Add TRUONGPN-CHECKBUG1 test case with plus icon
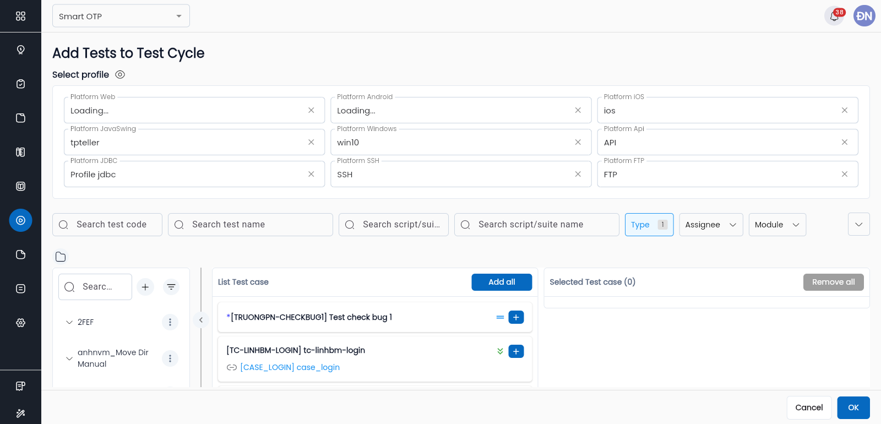The height and width of the screenshot is (424, 881). [x=516, y=317]
